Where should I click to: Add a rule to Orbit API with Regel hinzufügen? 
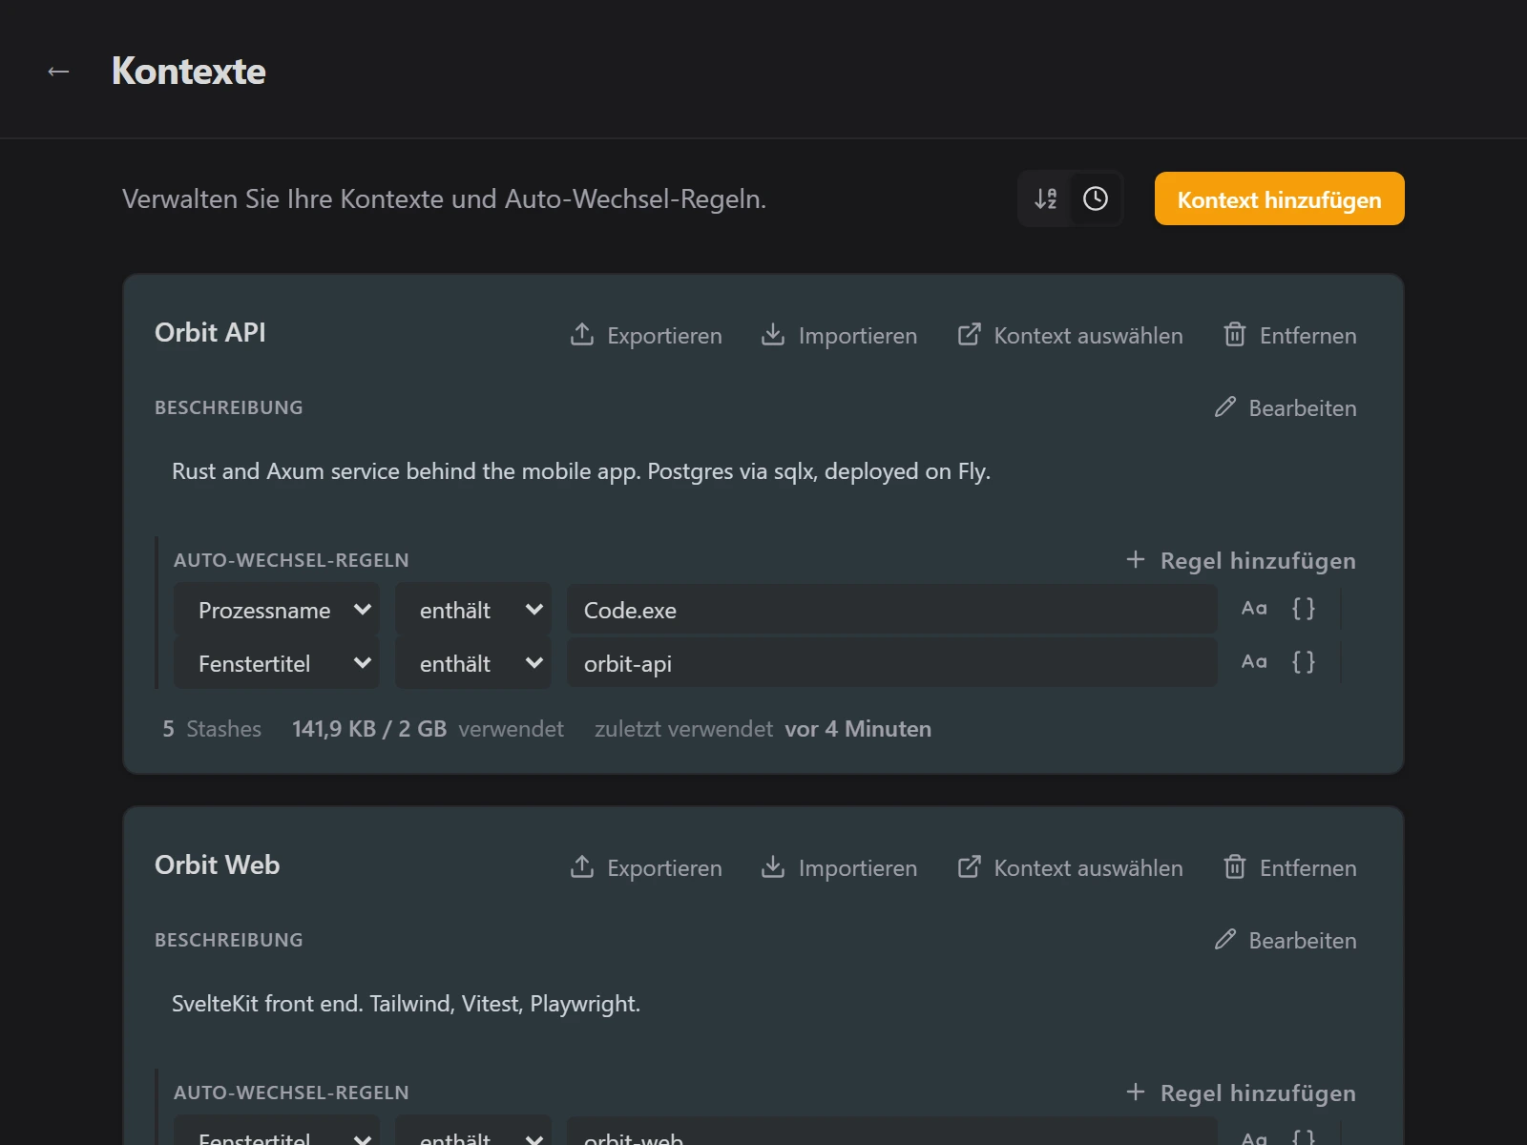click(x=1241, y=560)
